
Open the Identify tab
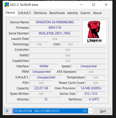72,13
